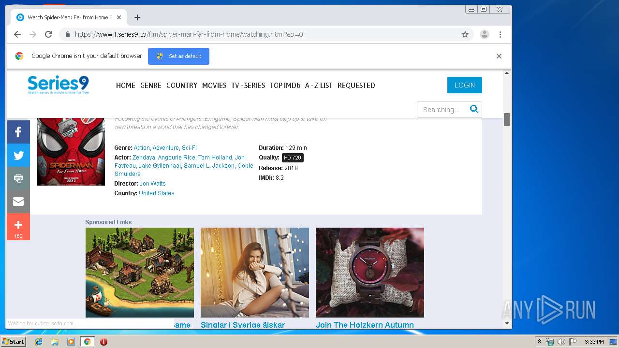Open the COUNTRY menu
Image resolution: width=619 pixels, height=348 pixels.
click(182, 85)
